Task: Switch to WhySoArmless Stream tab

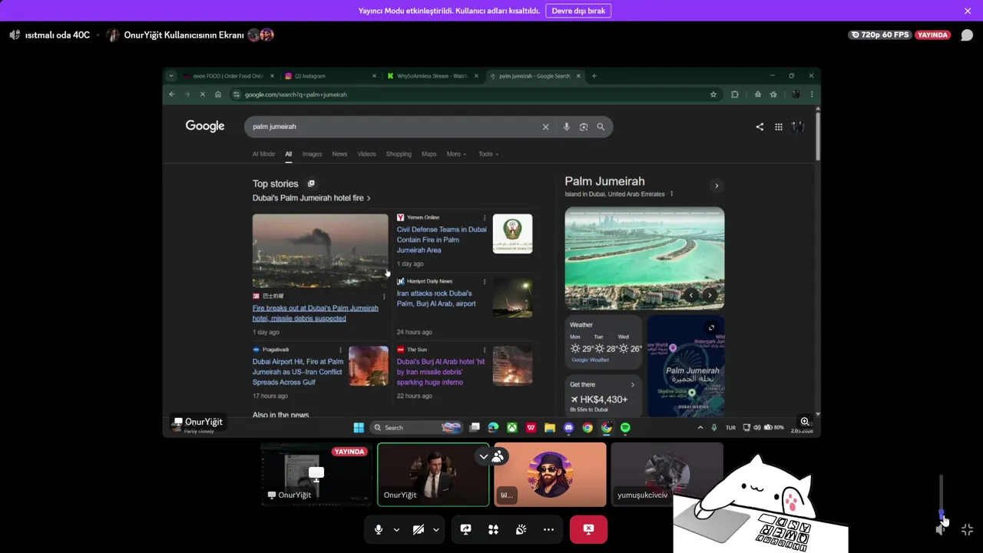Action: coord(432,76)
